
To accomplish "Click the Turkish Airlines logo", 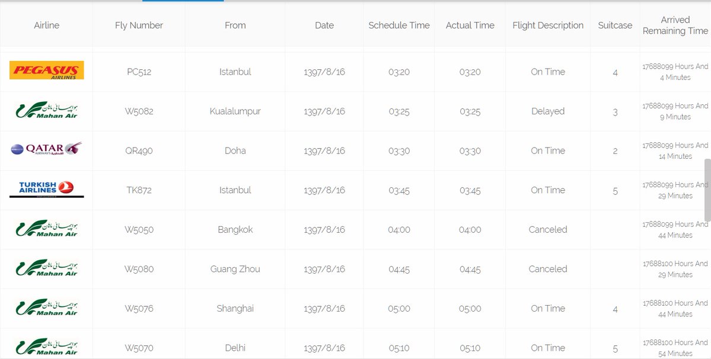I will [x=47, y=188].
